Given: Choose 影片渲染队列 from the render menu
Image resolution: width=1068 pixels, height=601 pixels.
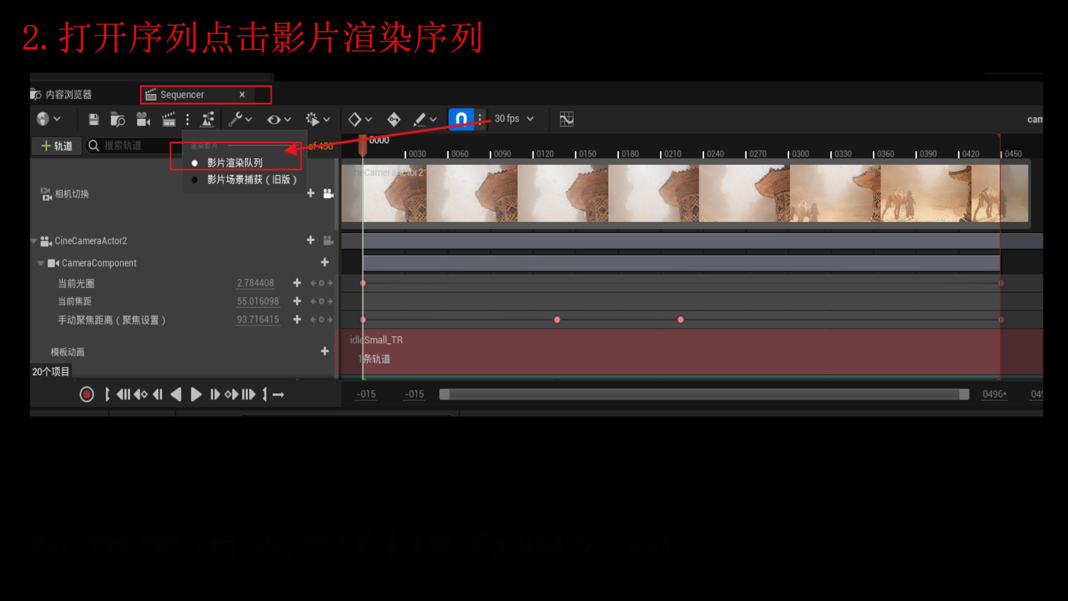Looking at the screenshot, I should (235, 163).
